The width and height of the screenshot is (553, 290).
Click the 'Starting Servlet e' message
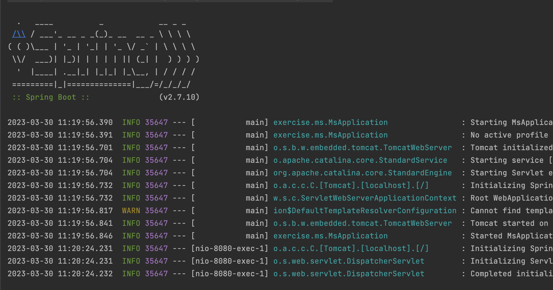511,173
